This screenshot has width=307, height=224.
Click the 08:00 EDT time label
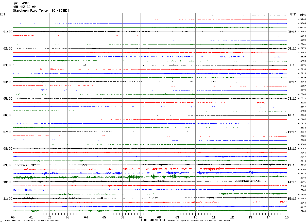(x=8, y=149)
